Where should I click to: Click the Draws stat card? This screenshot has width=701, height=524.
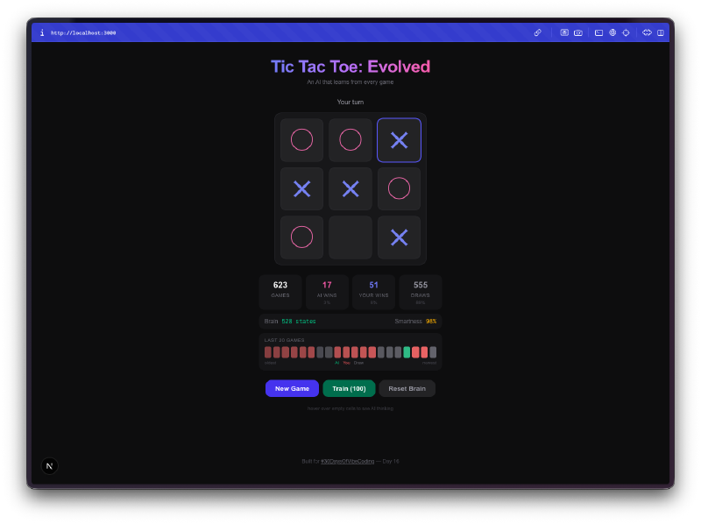click(x=421, y=291)
